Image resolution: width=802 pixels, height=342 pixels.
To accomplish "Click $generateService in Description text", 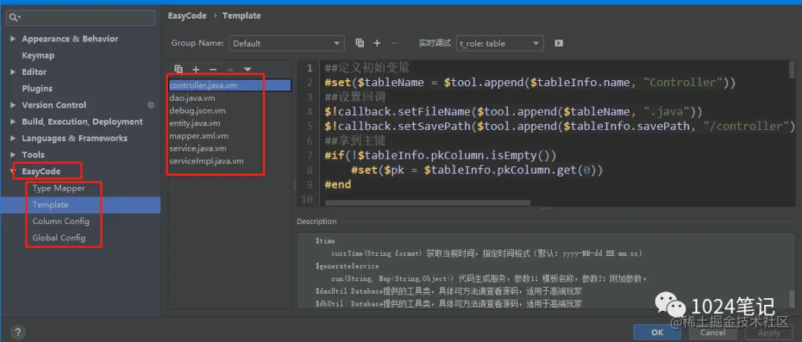I will pyautogui.click(x=348, y=266).
